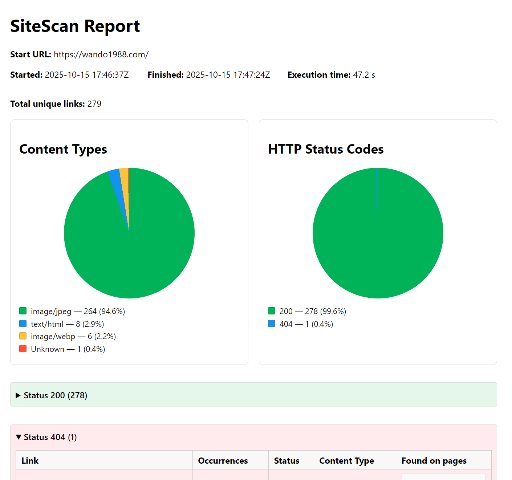This screenshot has height=480, width=512.
Task: Click the blue 404 status legend swatch
Action: (x=272, y=324)
